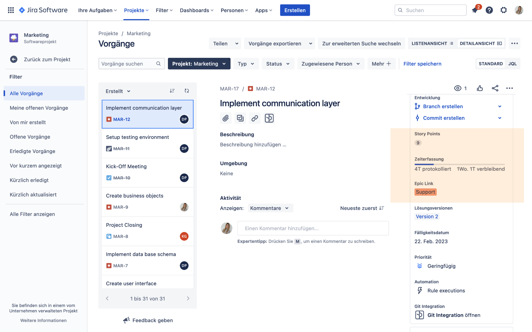The image size is (532, 332).
Task: Click the refresh issue list icon
Action: [x=187, y=91]
